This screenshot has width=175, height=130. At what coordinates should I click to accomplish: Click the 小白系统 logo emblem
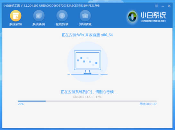(132, 17)
